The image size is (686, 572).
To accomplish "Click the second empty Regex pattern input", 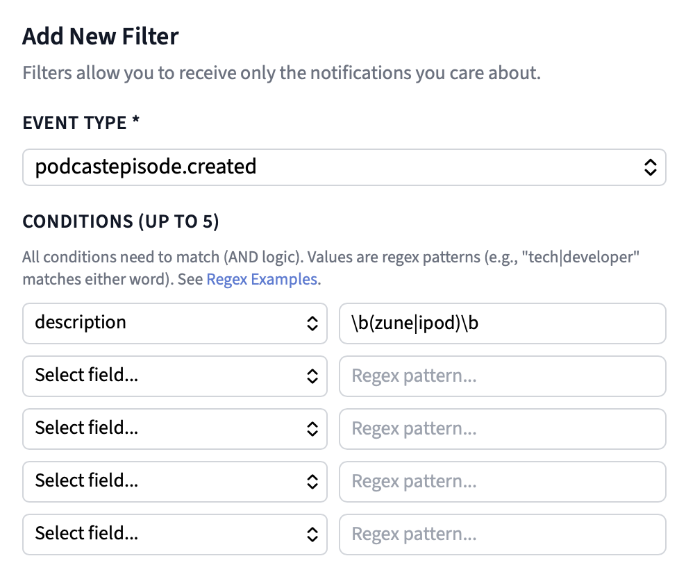I will click(x=502, y=428).
